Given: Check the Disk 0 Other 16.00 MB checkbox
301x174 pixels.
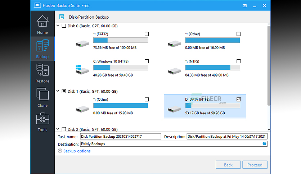Looking at the screenshot, I should [239, 34].
